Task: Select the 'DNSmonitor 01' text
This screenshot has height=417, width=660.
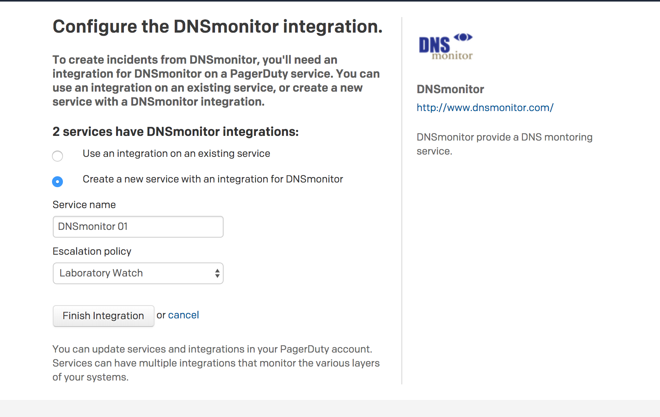Action: (92, 226)
